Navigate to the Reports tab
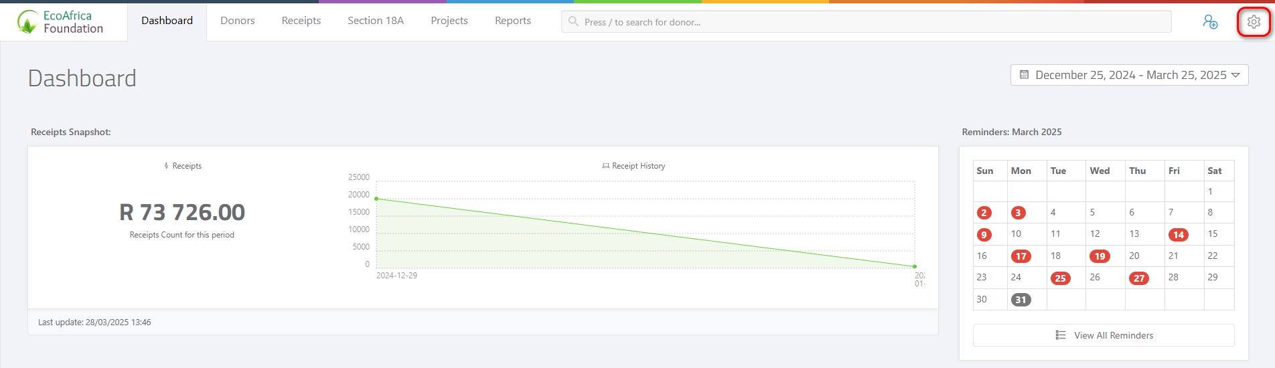 513,21
